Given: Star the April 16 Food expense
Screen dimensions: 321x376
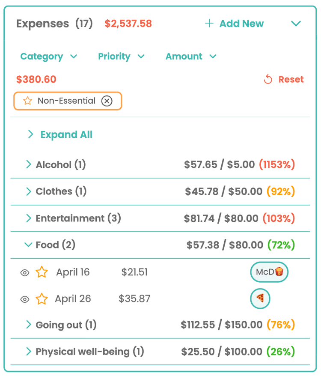Looking at the screenshot, I should click(42, 272).
